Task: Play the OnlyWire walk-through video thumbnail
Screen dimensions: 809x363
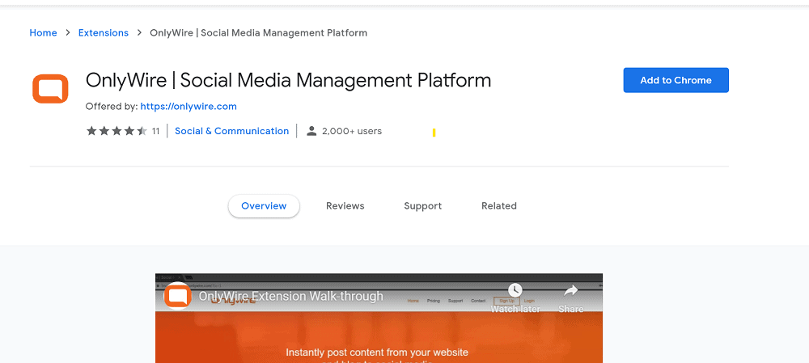Action: 379,319
